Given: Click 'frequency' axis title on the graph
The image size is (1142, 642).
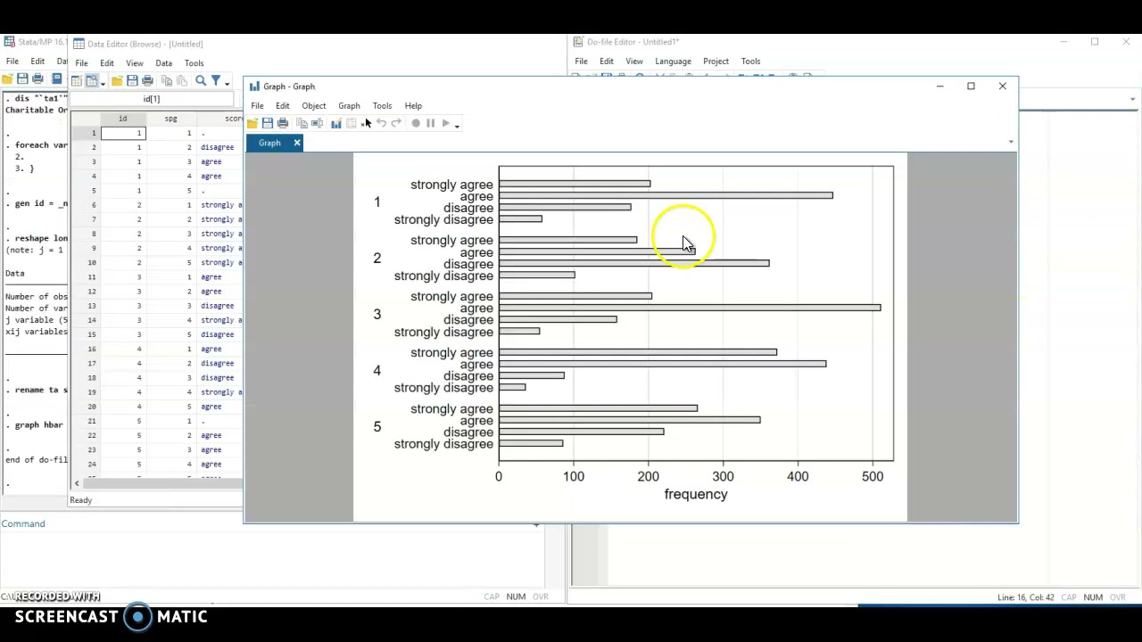Looking at the screenshot, I should pos(696,494).
